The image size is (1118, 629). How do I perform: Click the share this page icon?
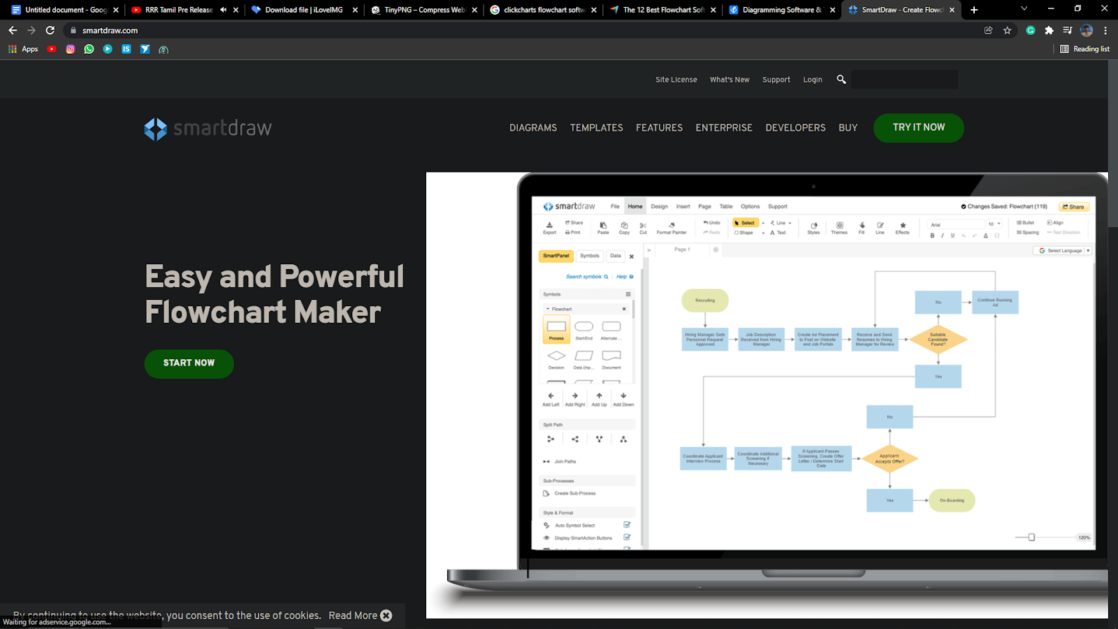click(988, 30)
